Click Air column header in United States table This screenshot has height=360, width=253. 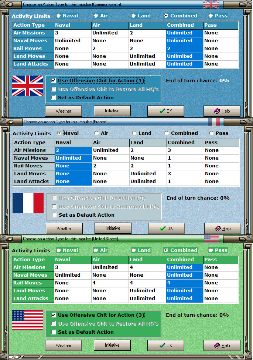110,260
